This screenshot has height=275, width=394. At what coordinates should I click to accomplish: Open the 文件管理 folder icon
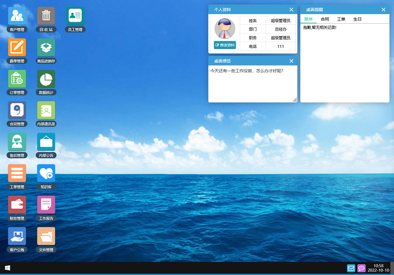coord(46,236)
